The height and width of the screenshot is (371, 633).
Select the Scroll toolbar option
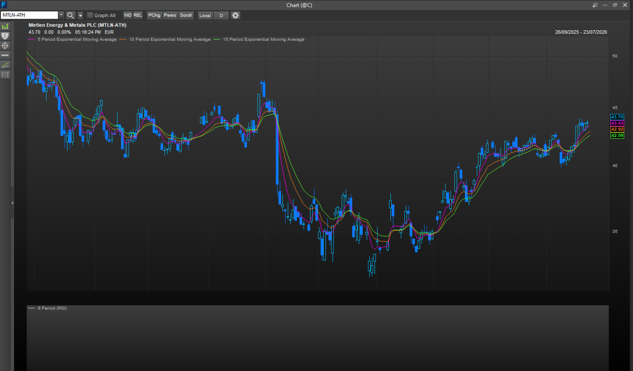click(x=186, y=15)
